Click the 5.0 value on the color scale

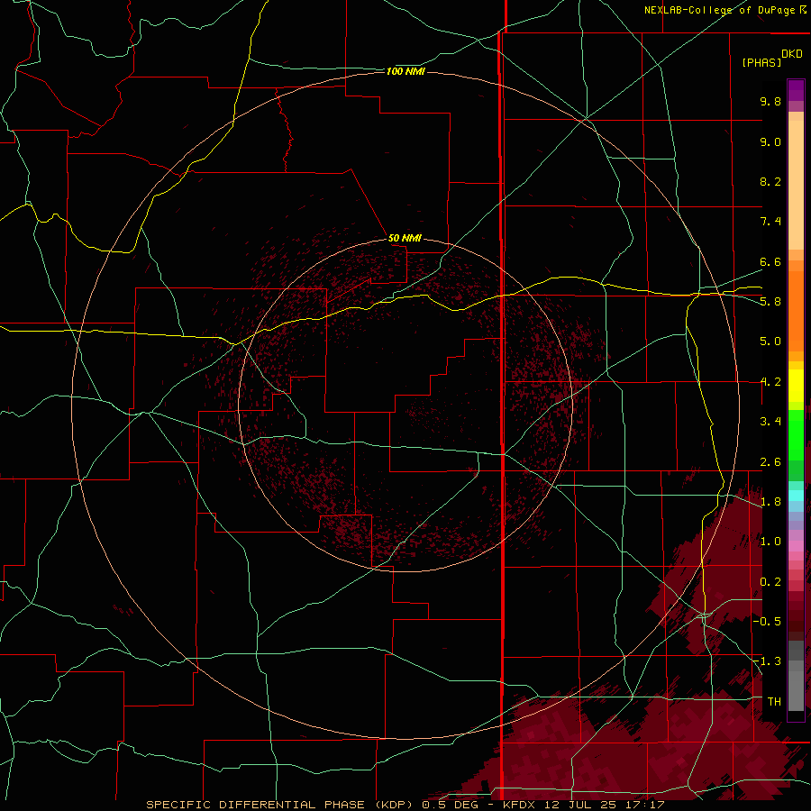point(770,342)
